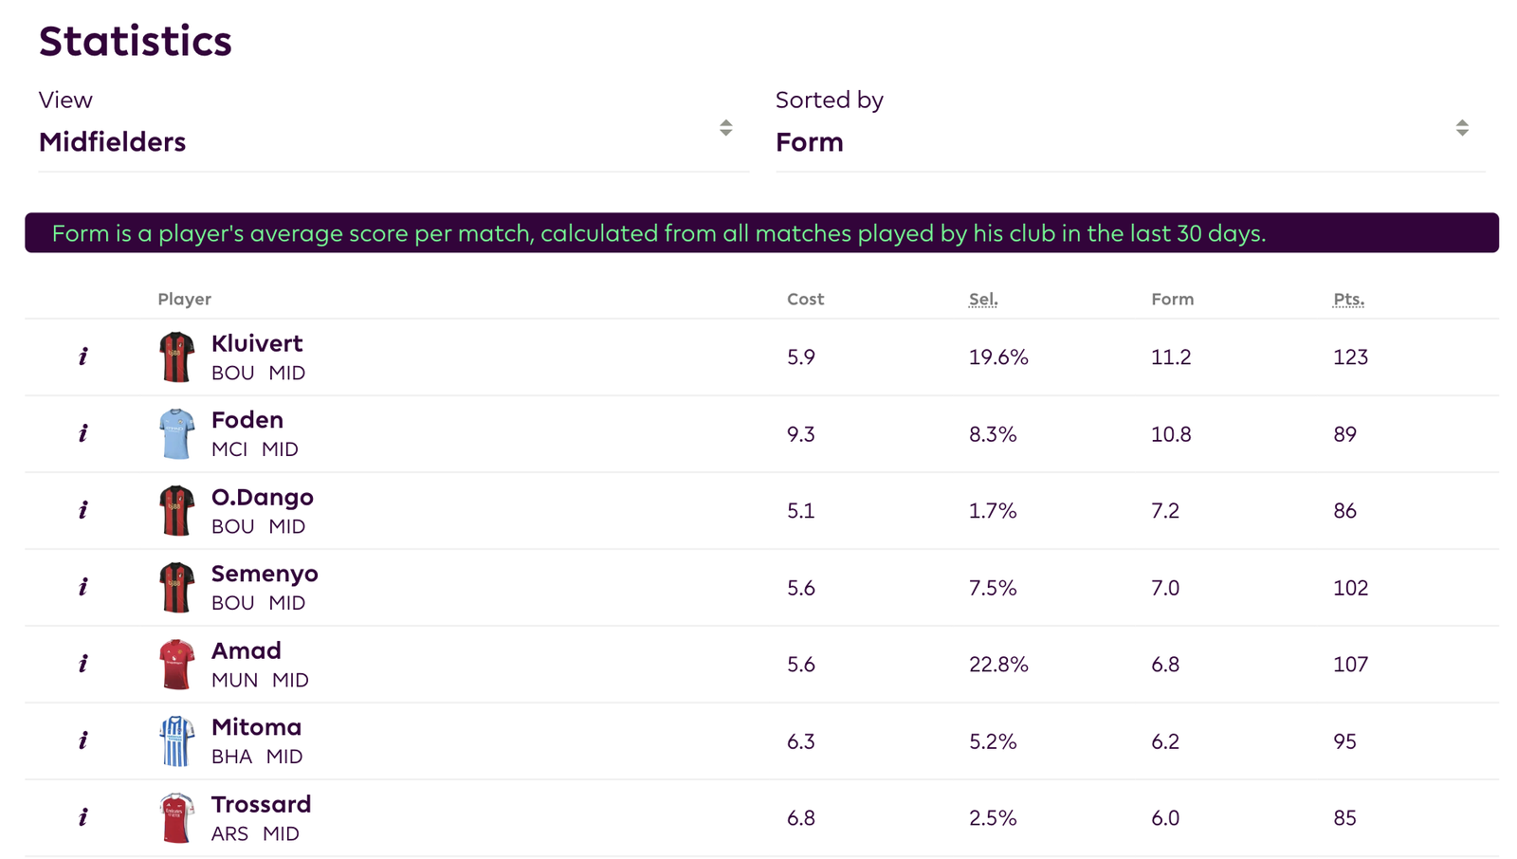1517x859 pixels.
Task: Click info icon for O.Dango
Action: pyautogui.click(x=83, y=510)
